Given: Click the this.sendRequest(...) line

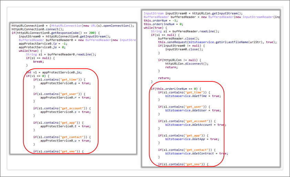Looking at the screenshot, I should tap(217, 42).
